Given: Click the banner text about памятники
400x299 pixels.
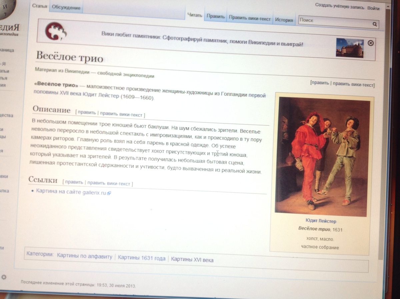Looking at the screenshot, I should pyautogui.click(x=202, y=40).
